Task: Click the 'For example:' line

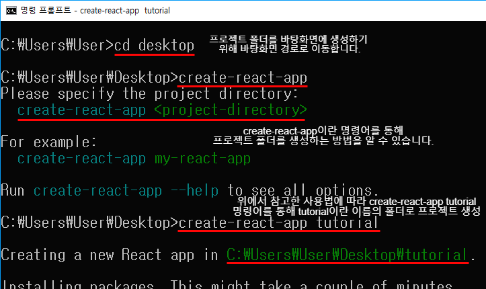Action: [x=48, y=142]
